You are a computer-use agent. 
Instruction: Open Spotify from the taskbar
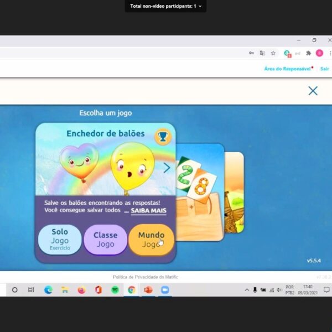(x=115, y=289)
